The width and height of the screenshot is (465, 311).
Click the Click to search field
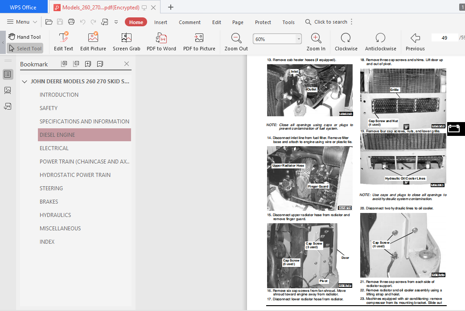coord(326,22)
